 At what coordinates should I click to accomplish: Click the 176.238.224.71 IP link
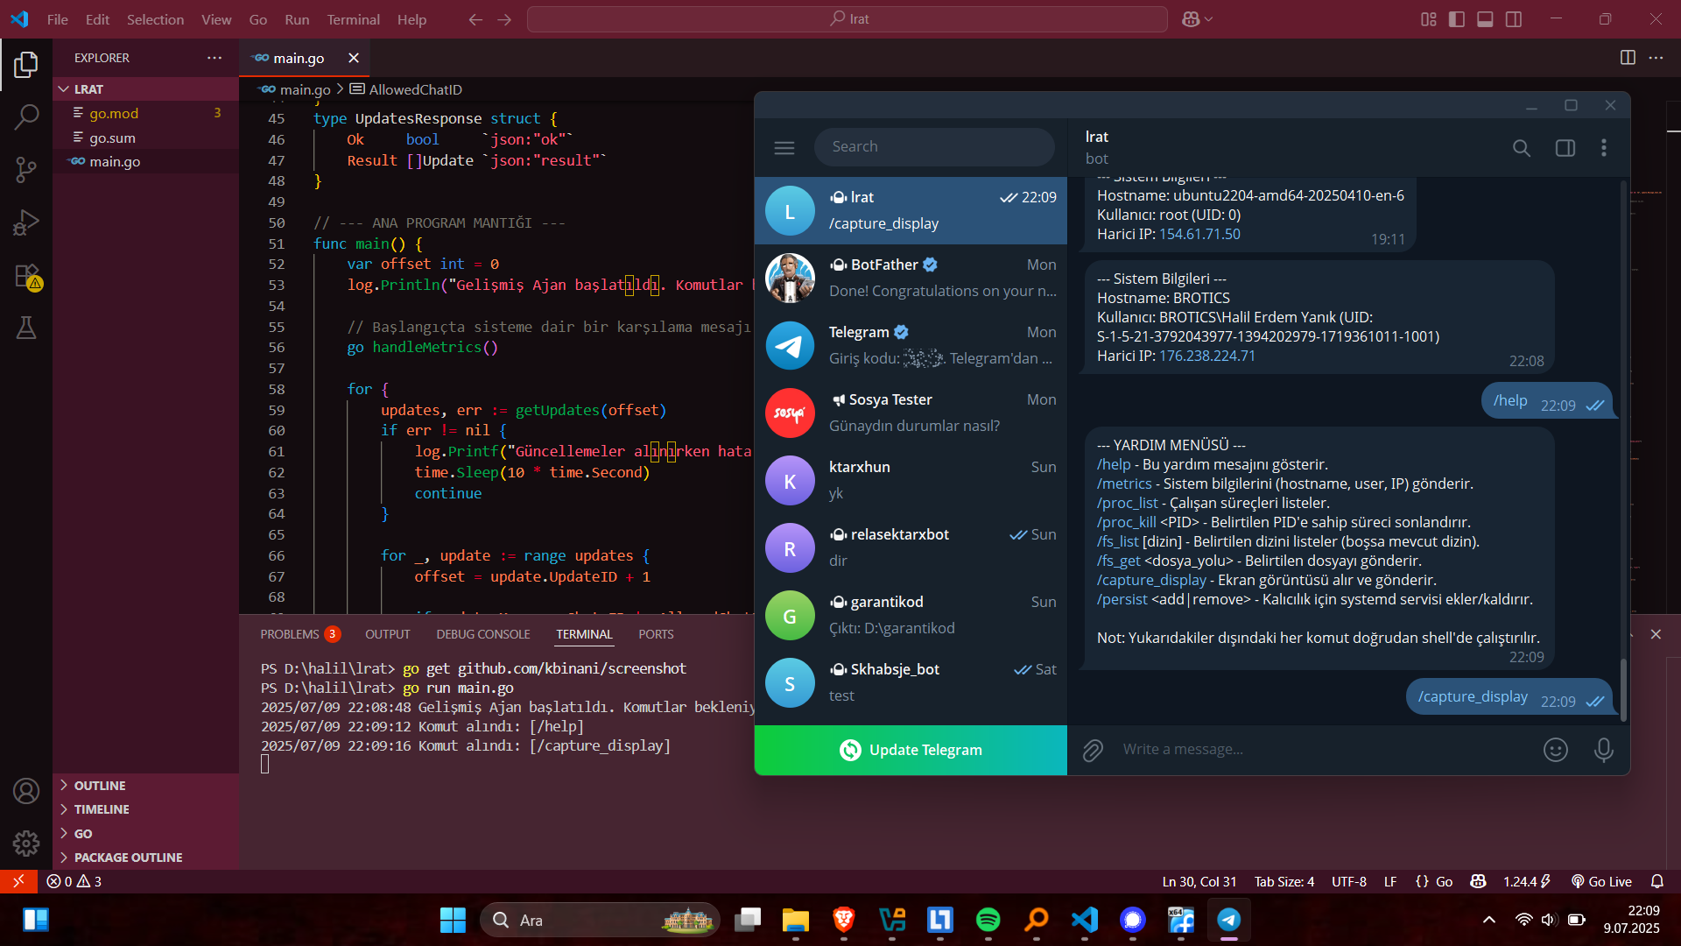pos(1206,356)
